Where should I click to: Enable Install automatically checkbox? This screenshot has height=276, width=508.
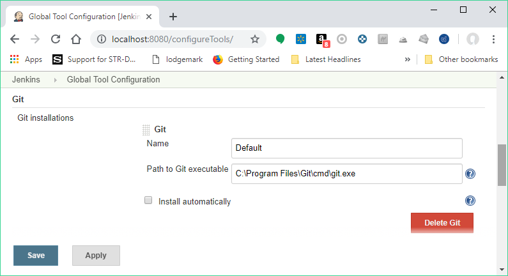pos(148,200)
